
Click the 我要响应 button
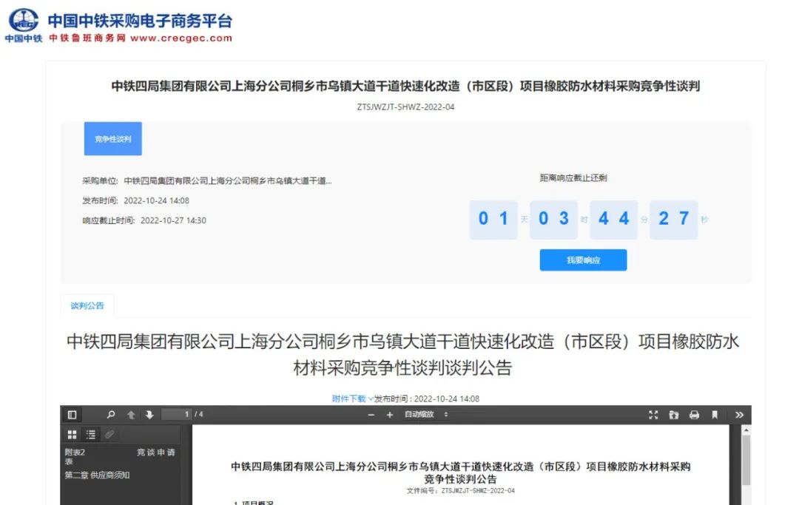coord(584,260)
